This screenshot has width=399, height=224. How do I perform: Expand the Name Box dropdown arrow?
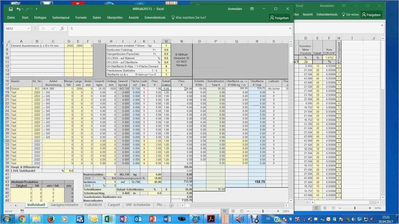[x=28, y=28]
